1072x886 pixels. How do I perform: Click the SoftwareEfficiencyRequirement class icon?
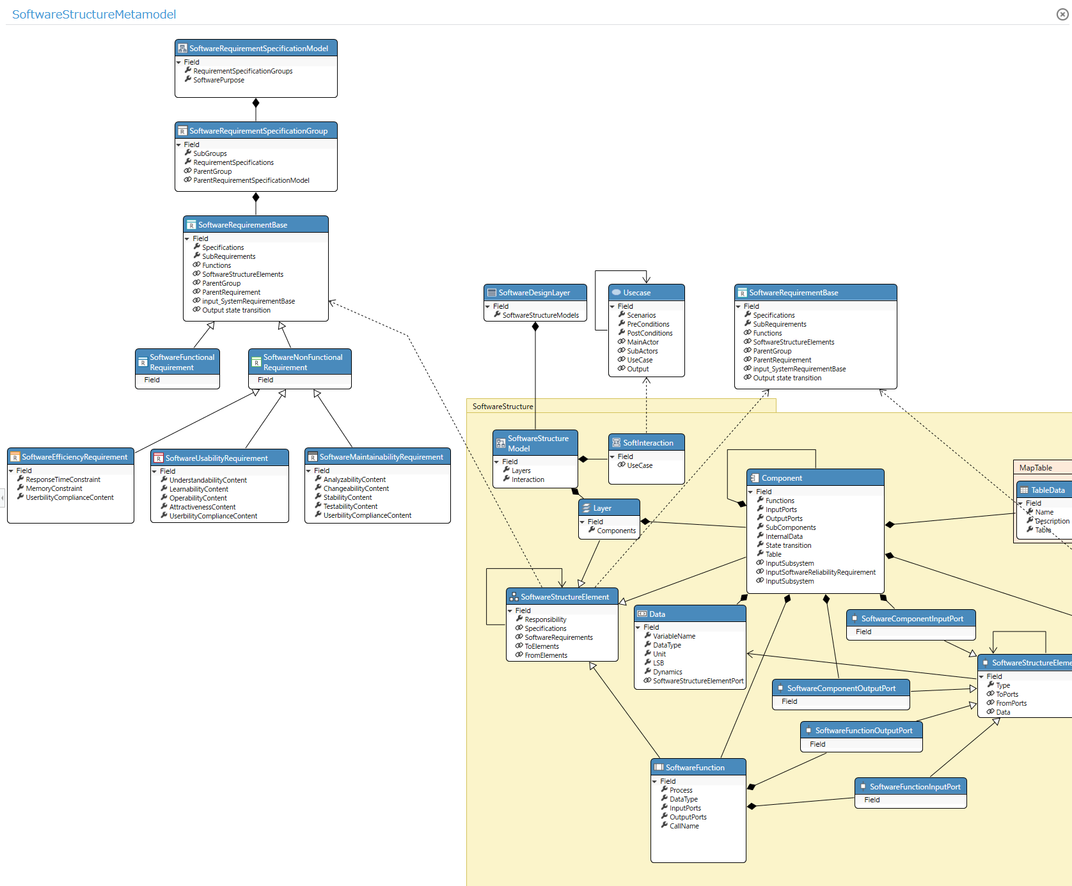coord(15,457)
